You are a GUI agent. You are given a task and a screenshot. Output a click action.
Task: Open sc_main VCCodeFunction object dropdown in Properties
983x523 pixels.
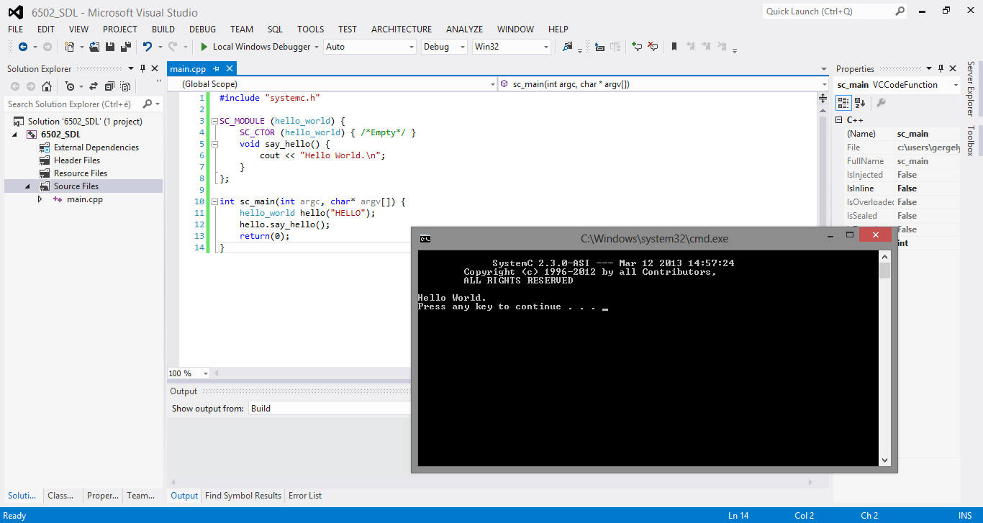[955, 85]
